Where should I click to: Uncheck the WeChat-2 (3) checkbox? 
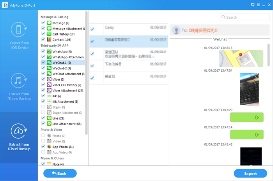click(43, 68)
